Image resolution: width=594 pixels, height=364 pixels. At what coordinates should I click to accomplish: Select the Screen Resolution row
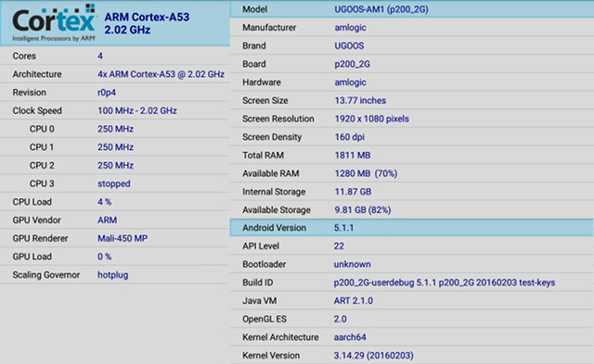pos(412,119)
